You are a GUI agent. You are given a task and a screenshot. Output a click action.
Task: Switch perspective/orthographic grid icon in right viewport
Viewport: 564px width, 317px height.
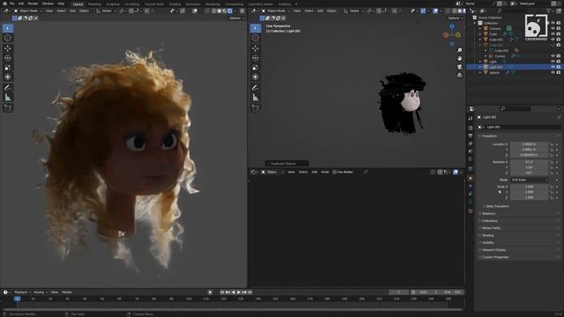459,75
